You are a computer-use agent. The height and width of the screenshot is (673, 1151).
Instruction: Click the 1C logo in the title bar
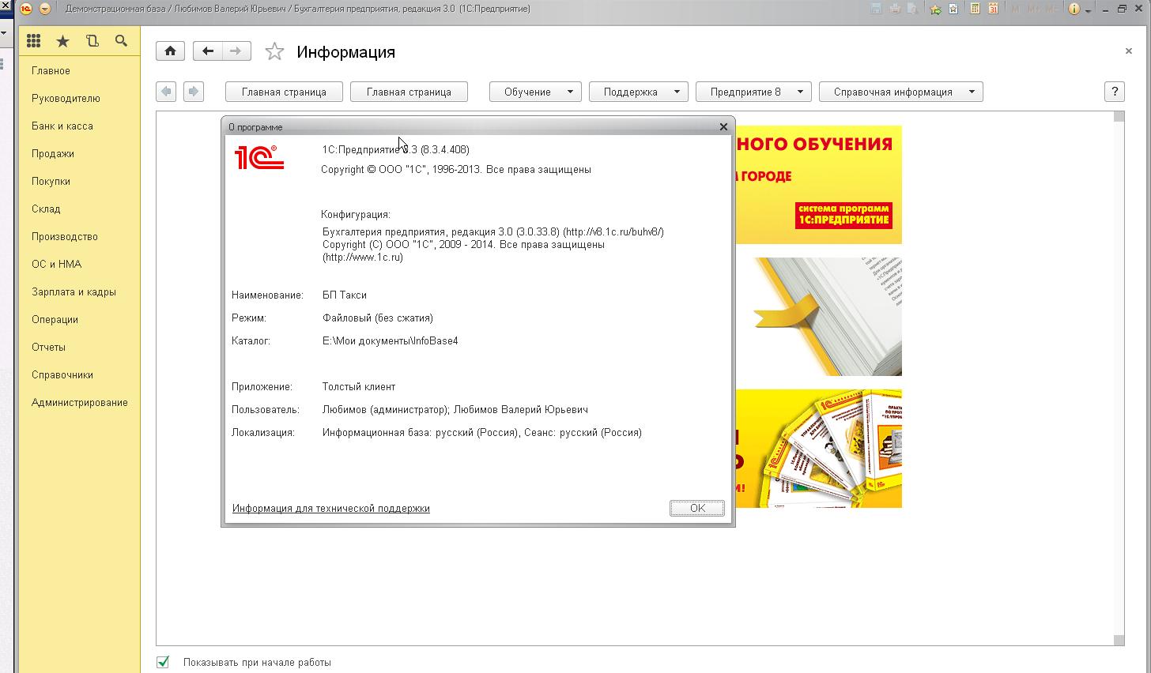click(x=26, y=9)
